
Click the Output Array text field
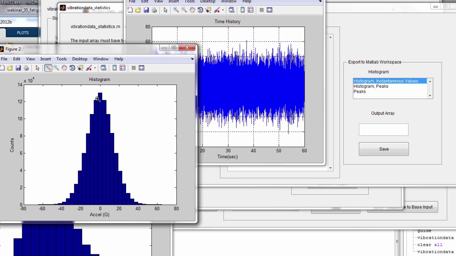pos(384,130)
